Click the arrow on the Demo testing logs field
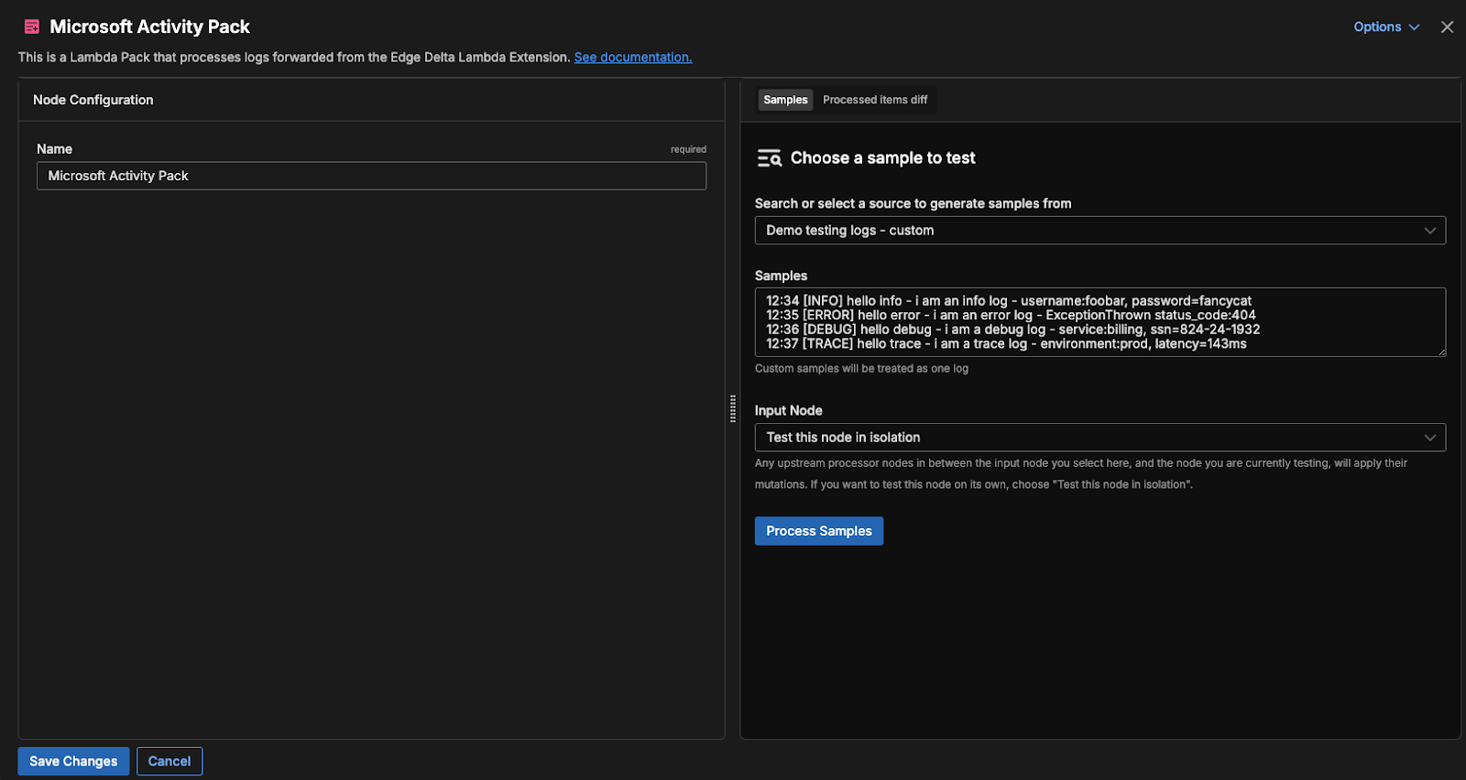The image size is (1466, 780). point(1429,231)
